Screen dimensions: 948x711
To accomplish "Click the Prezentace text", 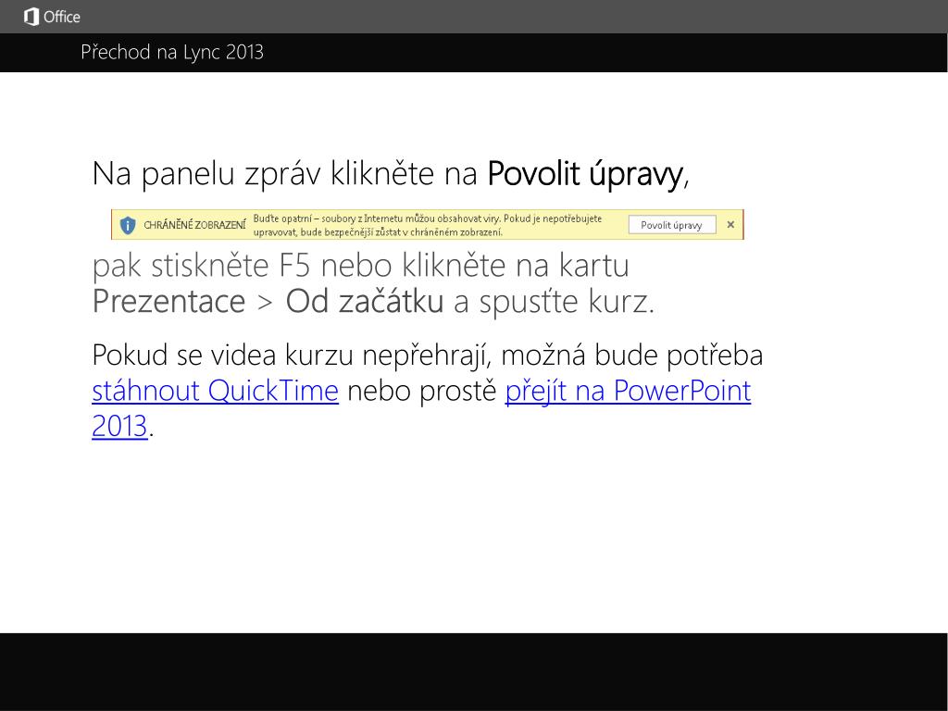I will coord(168,301).
